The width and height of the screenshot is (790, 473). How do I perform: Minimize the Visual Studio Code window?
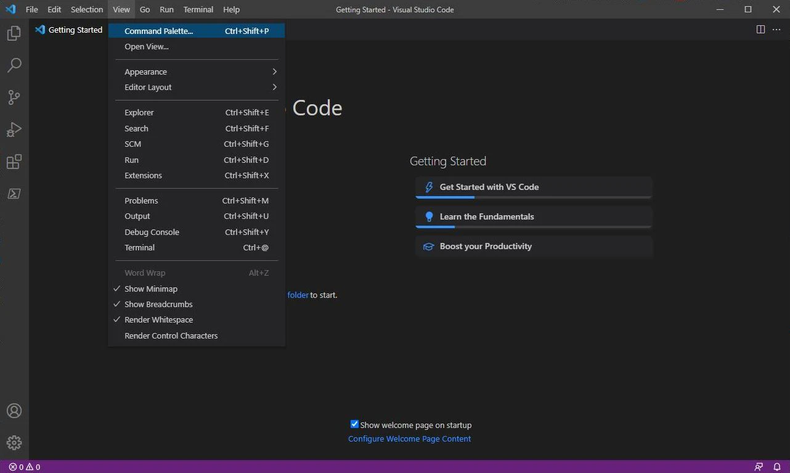pos(720,9)
